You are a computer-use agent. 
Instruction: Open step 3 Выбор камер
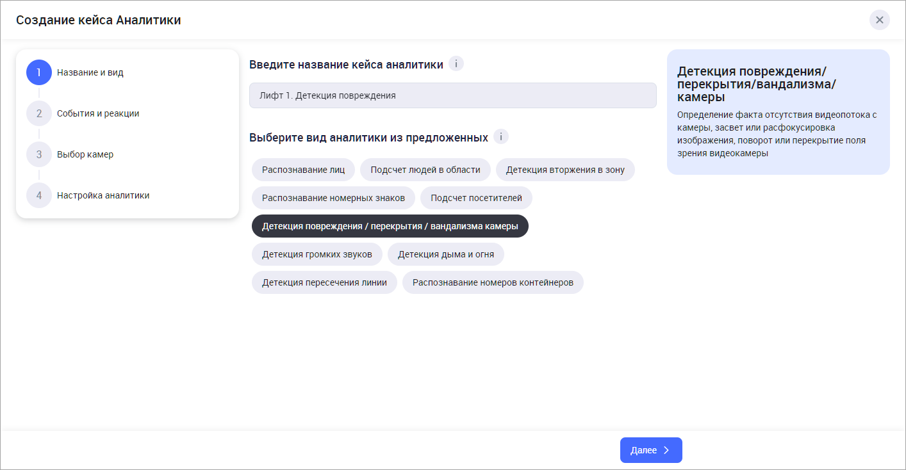pos(85,154)
